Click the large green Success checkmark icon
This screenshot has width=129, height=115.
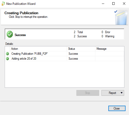[x=10, y=34]
